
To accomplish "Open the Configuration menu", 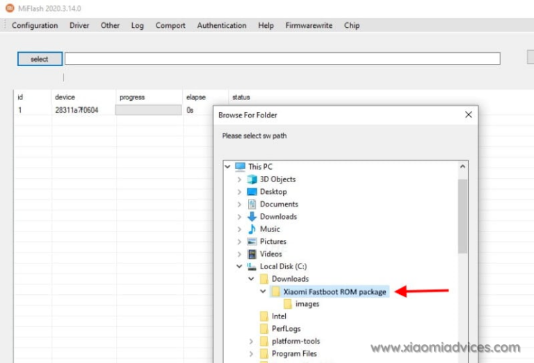I will (x=35, y=26).
